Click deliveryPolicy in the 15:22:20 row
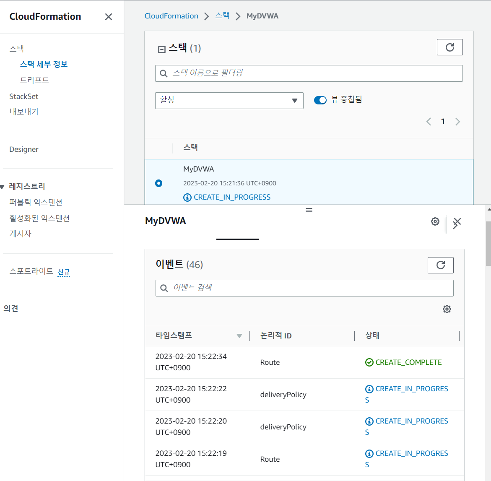Viewport: 491px width, 481px height. click(x=283, y=427)
